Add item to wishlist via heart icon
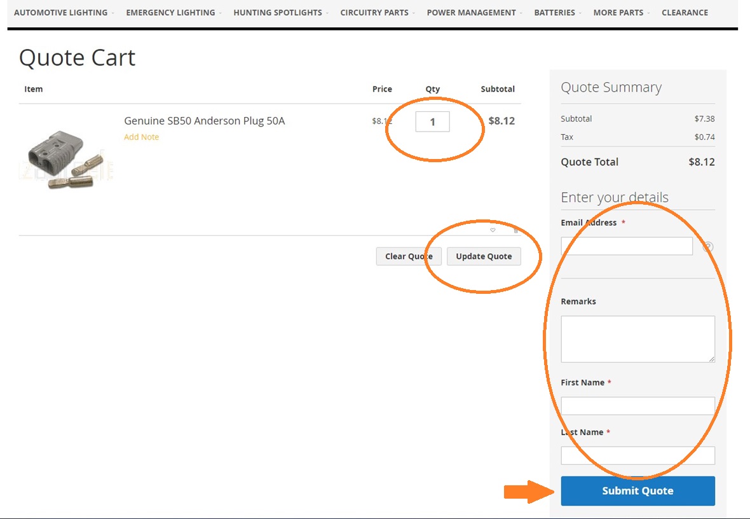The height and width of the screenshot is (519, 750). pos(493,230)
